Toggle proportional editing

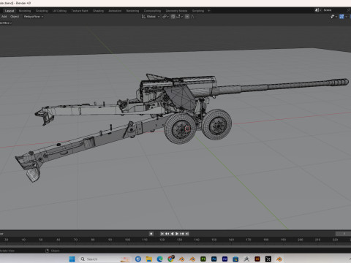pos(187,17)
